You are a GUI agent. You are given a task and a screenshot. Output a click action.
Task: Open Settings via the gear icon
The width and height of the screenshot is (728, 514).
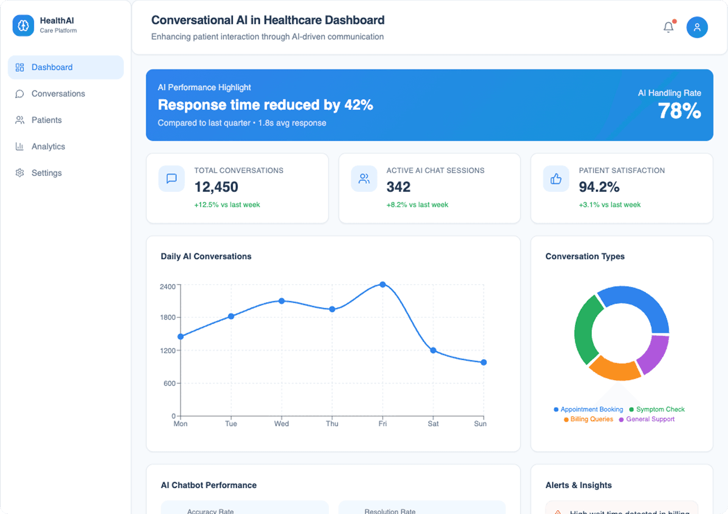[20, 173]
